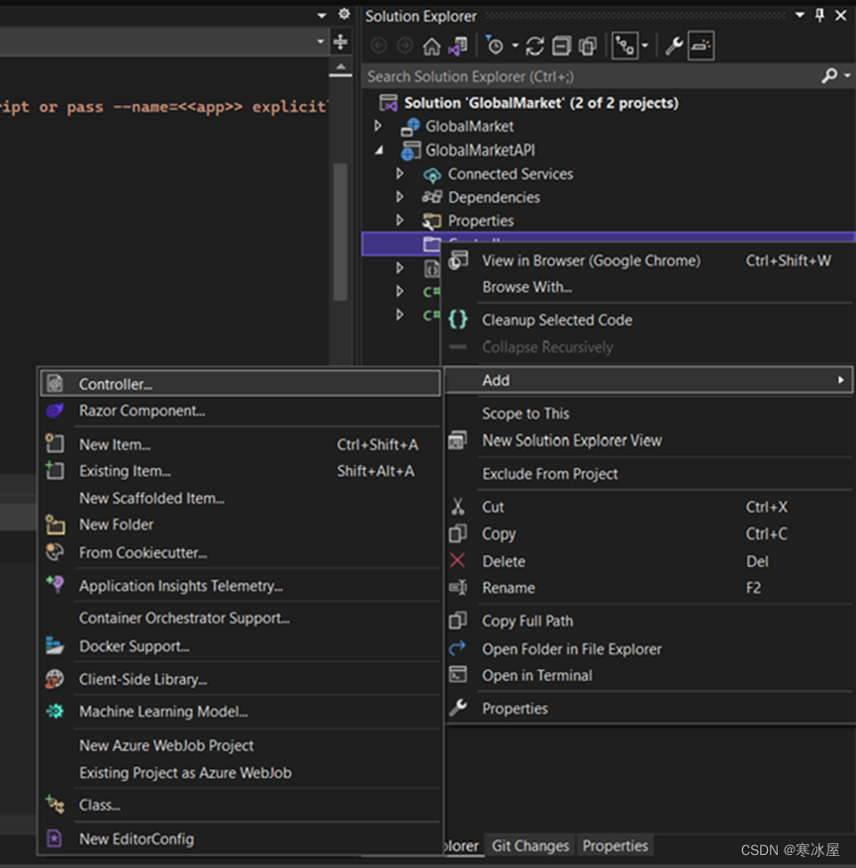Choose Browse With... menu entry
856x868 pixels.
click(648, 287)
